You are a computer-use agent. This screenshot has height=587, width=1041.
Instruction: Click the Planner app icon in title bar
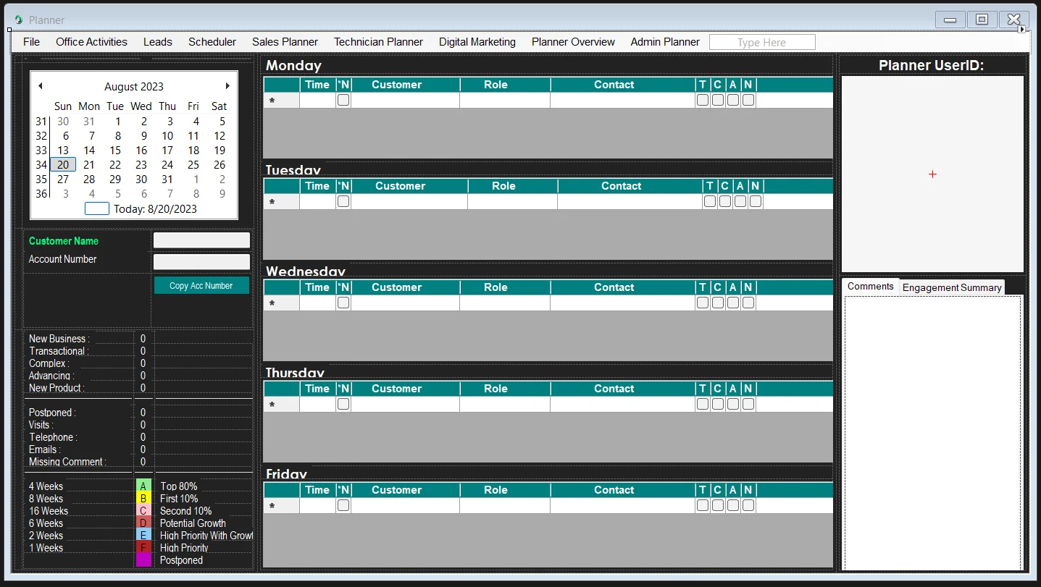18,20
